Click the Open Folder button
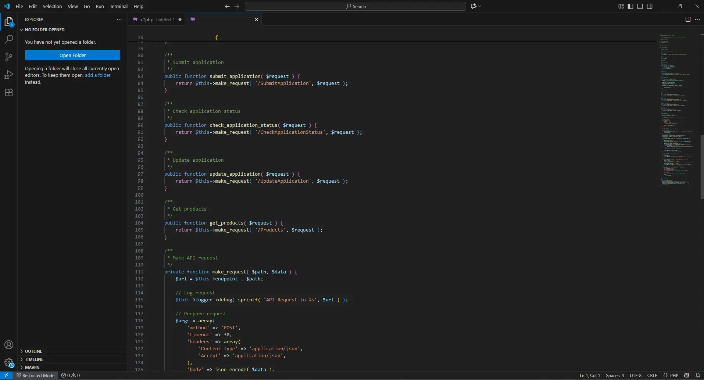704x380 pixels. [72, 55]
